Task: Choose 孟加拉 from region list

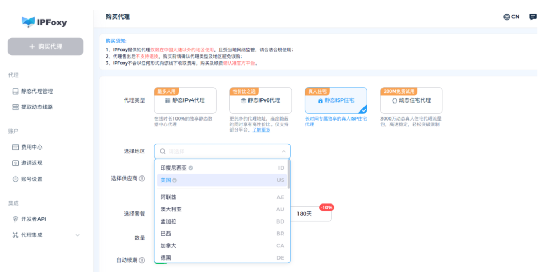Action: click(x=222, y=221)
